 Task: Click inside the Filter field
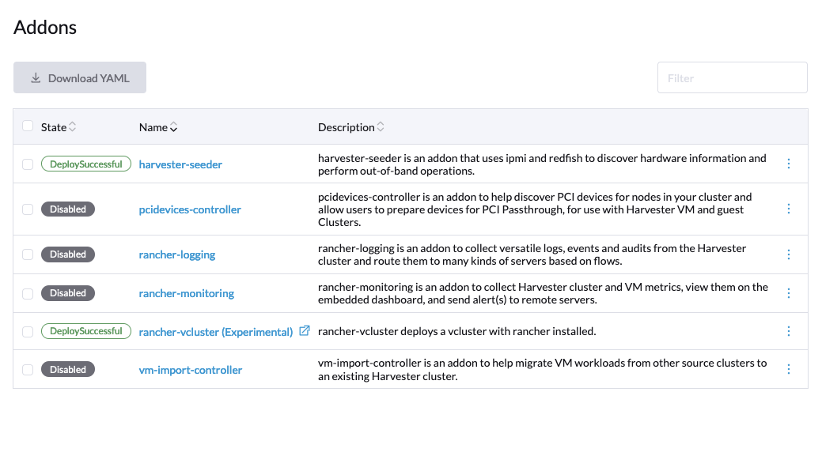coord(732,77)
